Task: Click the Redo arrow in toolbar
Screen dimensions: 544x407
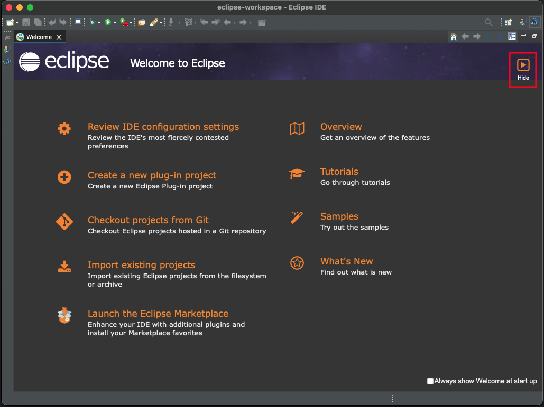Action: (x=63, y=23)
